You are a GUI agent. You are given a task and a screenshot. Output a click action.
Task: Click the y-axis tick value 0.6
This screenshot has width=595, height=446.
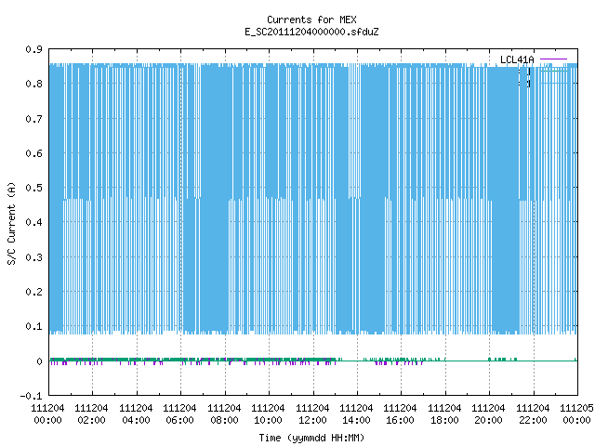pos(33,153)
